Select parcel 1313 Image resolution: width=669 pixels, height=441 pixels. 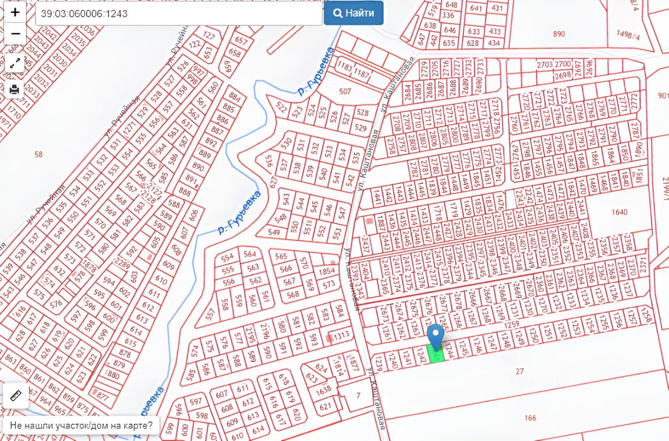342,336
